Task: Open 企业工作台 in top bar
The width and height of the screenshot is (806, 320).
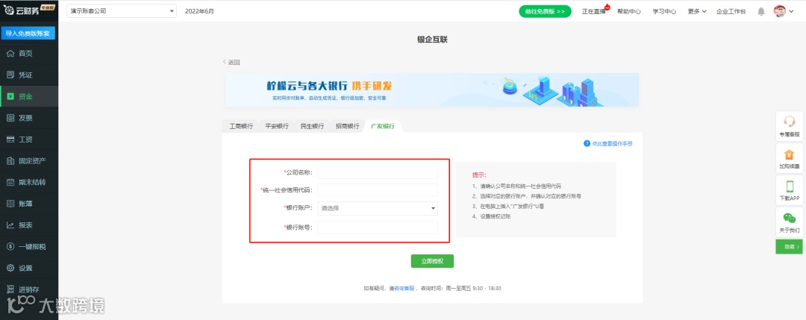Action: [731, 11]
